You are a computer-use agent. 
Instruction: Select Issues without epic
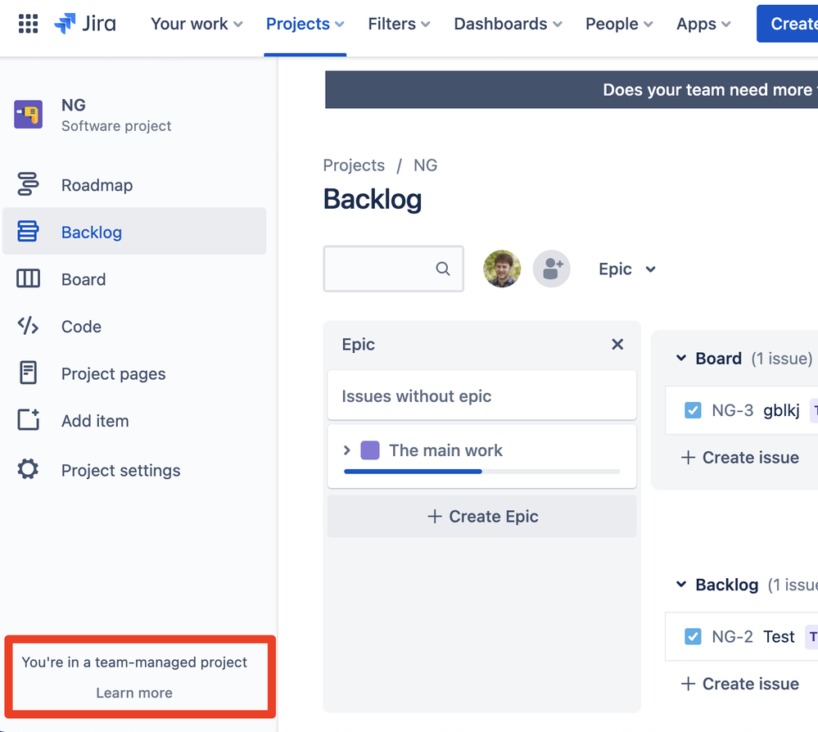pos(482,395)
